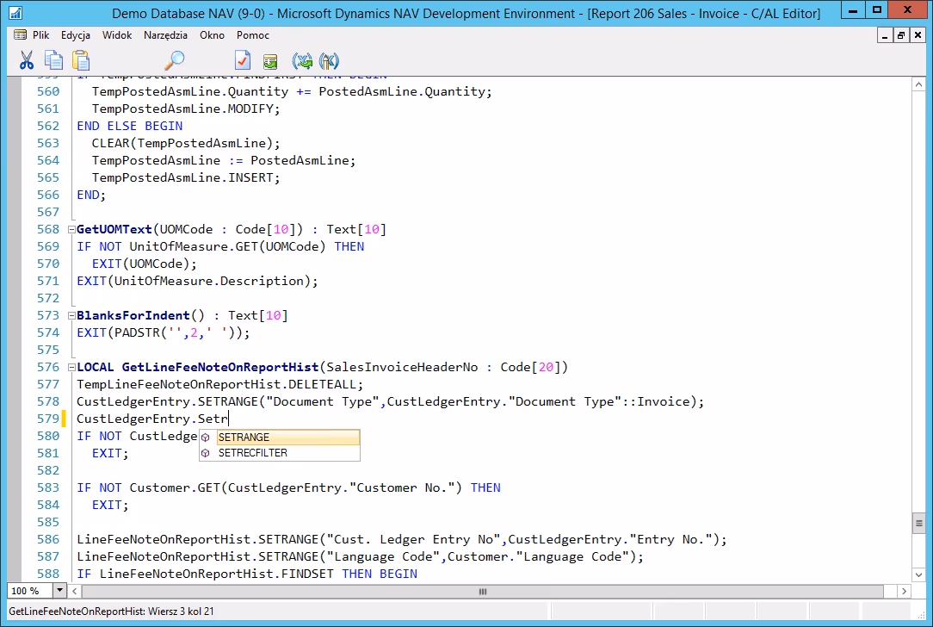Click the BlanksForIndent function name
The height and width of the screenshot is (627, 933).
133,315
